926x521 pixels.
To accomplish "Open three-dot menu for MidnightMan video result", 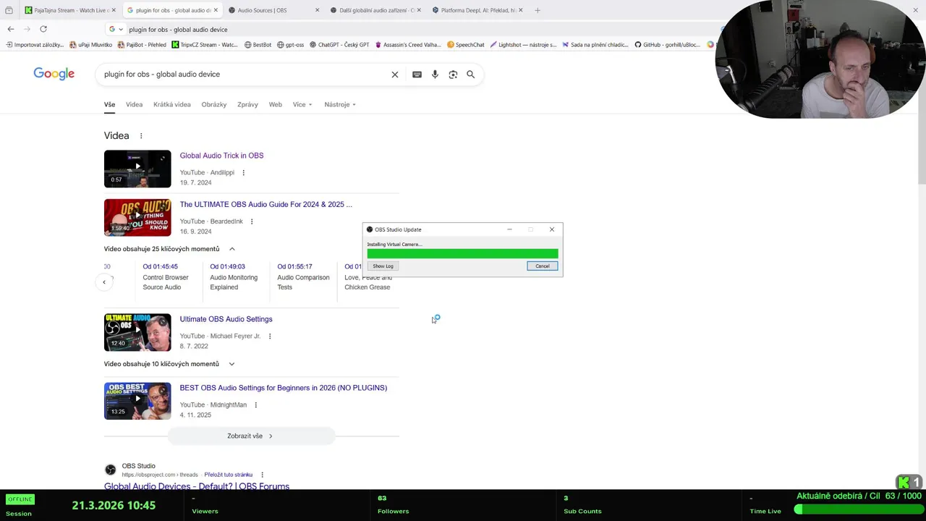I will [255, 405].
